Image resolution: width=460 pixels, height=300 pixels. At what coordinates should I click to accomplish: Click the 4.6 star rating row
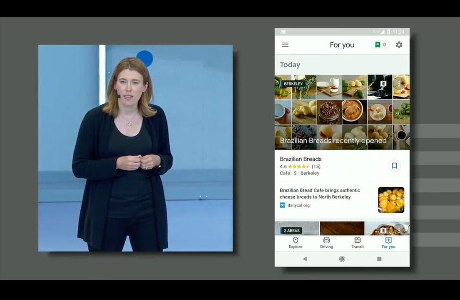pyautogui.click(x=300, y=166)
